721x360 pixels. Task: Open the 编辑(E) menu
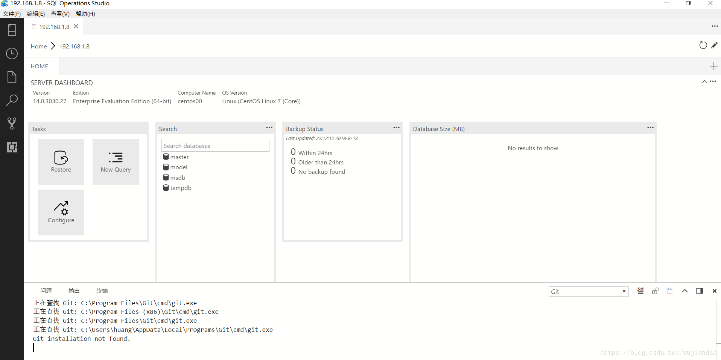click(36, 14)
